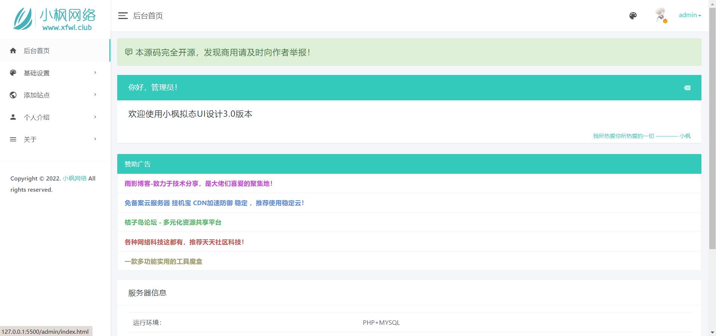Open the 雨影博客 sponsor link
The image size is (716, 336).
click(x=199, y=183)
